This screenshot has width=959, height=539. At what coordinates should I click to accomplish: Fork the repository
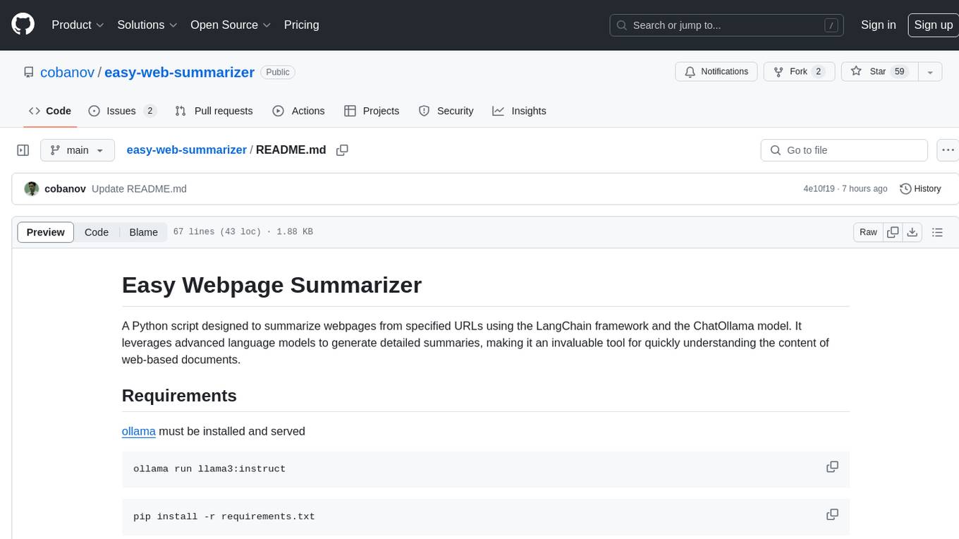tap(800, 72)
